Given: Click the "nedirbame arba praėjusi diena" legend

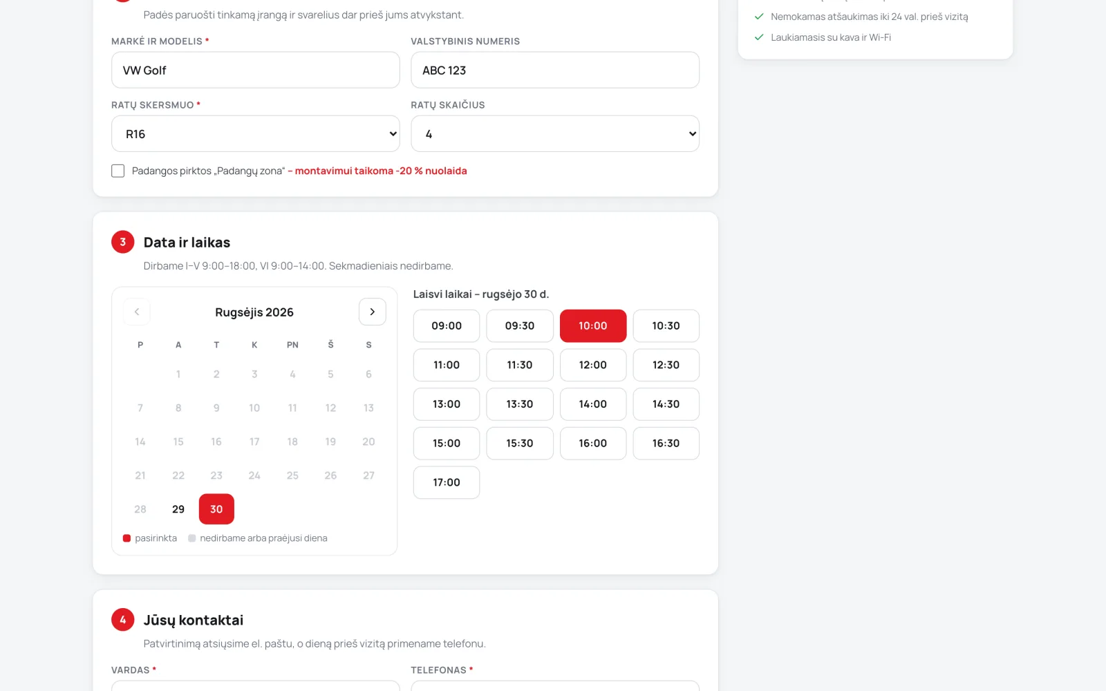Looking at the screenshot, I should tap(263, 538).
